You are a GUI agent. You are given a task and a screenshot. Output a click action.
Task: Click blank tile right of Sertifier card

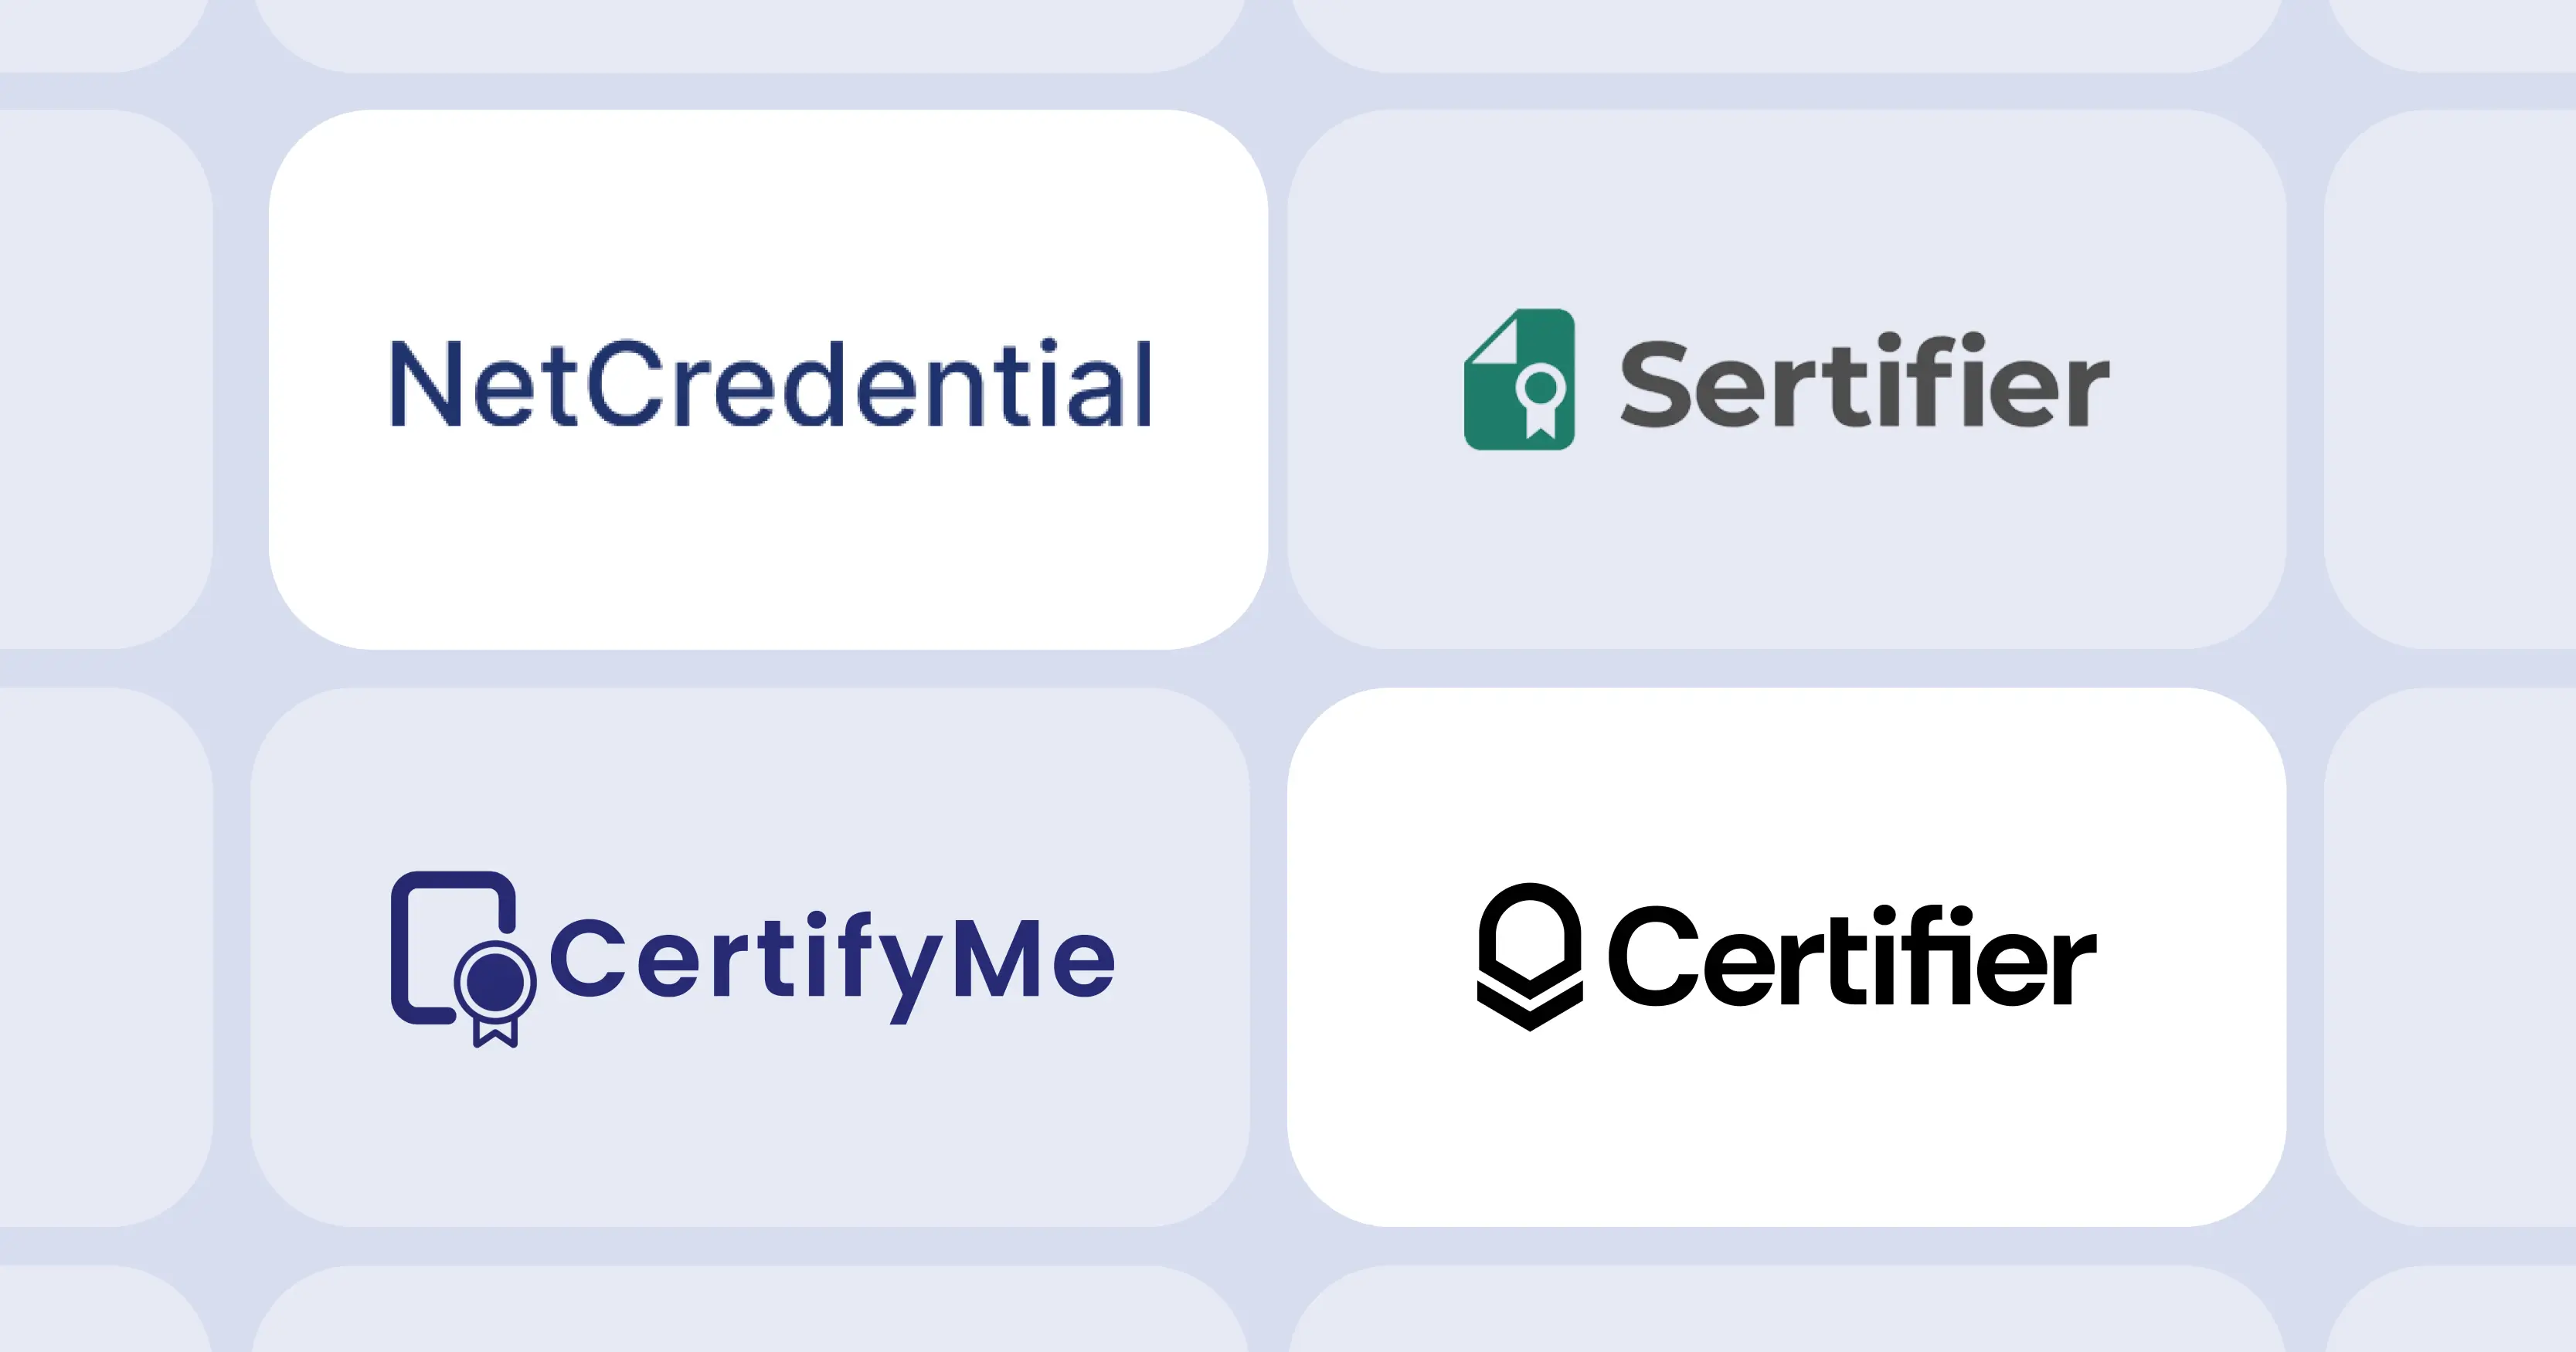point(2460,380)
